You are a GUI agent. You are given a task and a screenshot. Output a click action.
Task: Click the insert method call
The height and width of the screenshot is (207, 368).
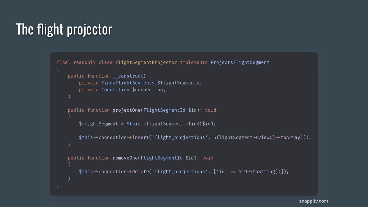(140, 137)
